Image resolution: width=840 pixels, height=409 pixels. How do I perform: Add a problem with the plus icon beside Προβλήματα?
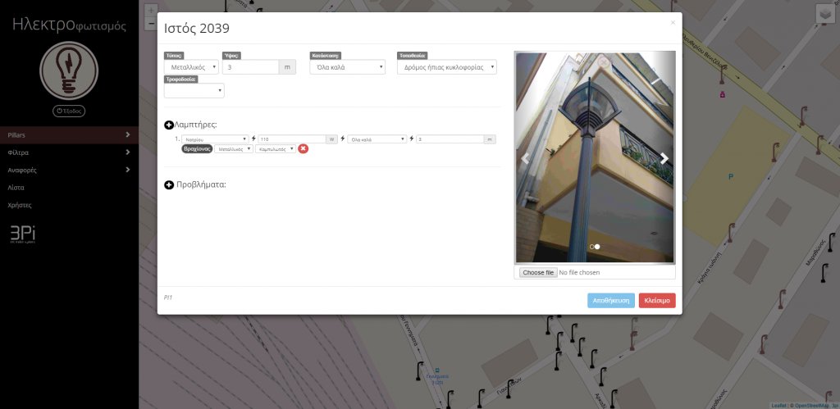click(x=169, y=185)
